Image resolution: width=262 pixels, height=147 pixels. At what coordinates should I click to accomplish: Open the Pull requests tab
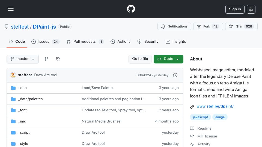[x=85, y=41]
